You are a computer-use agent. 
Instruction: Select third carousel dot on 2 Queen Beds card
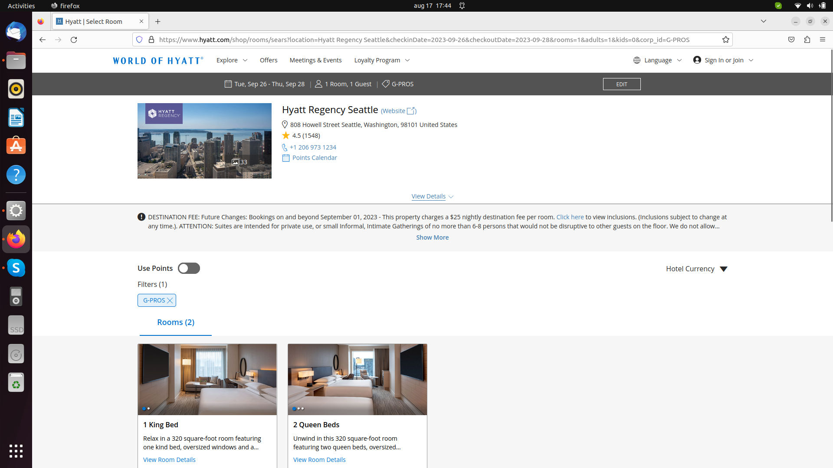(302, 409)
